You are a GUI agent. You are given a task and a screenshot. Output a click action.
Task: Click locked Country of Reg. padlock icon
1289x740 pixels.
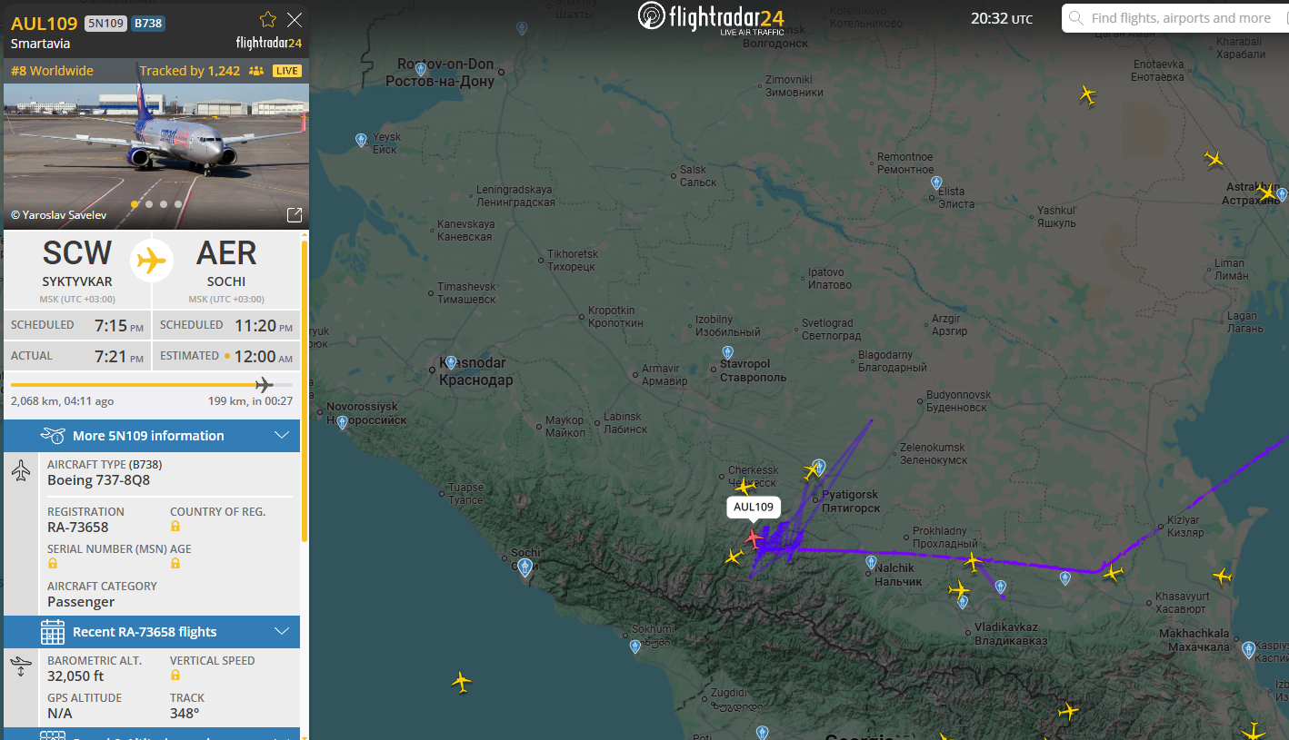click(x=175, y=526)
